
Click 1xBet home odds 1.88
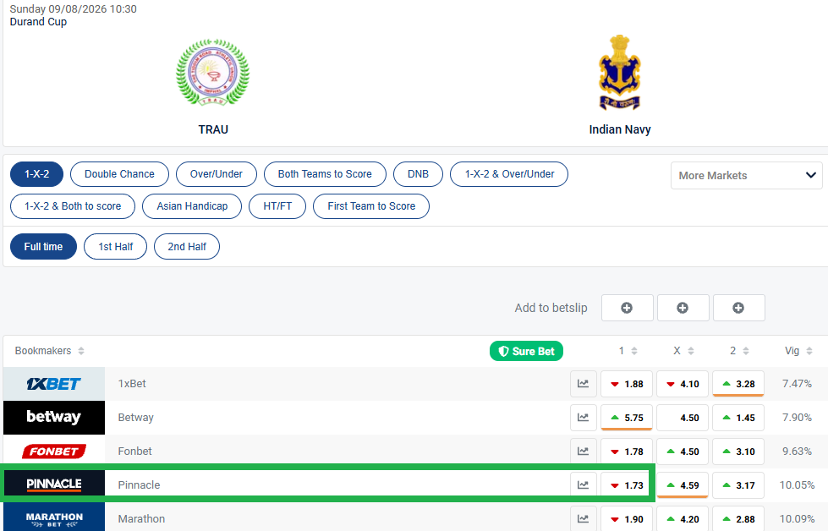point(627,384)
